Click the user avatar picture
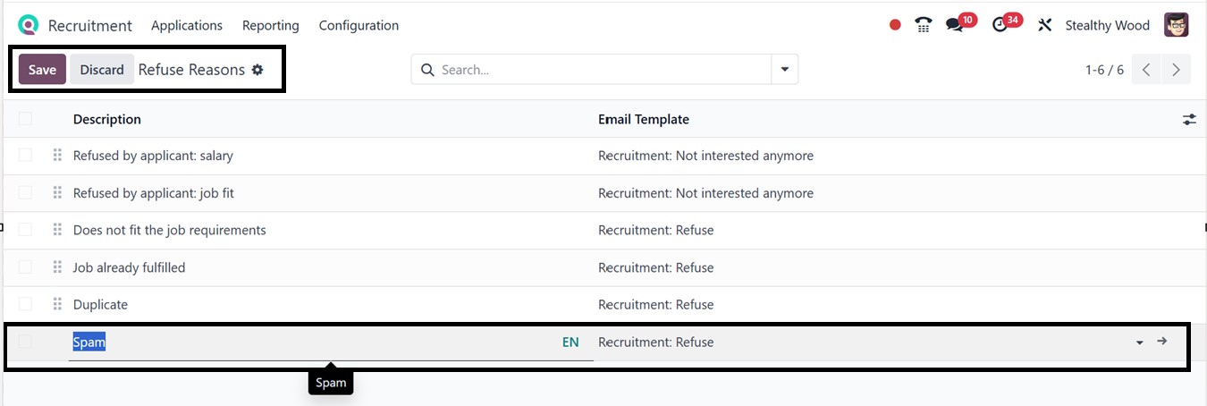Image resolution: width=1207 pixels, height=406 pixels. pyautogui.click(x=1177, y=25)
